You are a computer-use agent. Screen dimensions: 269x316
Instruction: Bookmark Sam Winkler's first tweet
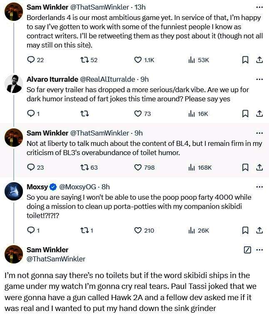(x=245, y=60)
